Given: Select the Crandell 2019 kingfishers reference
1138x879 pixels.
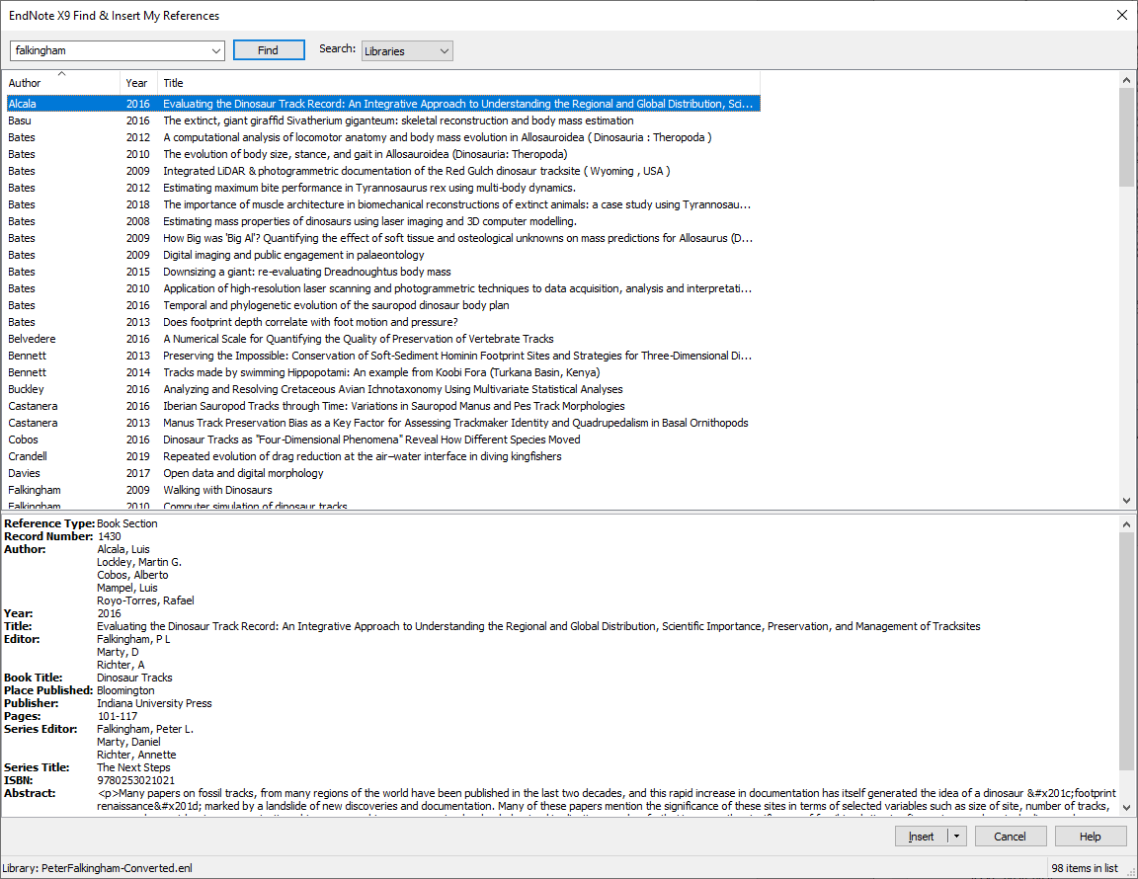Looking at the screenshot, I should [x=296, y=456].
